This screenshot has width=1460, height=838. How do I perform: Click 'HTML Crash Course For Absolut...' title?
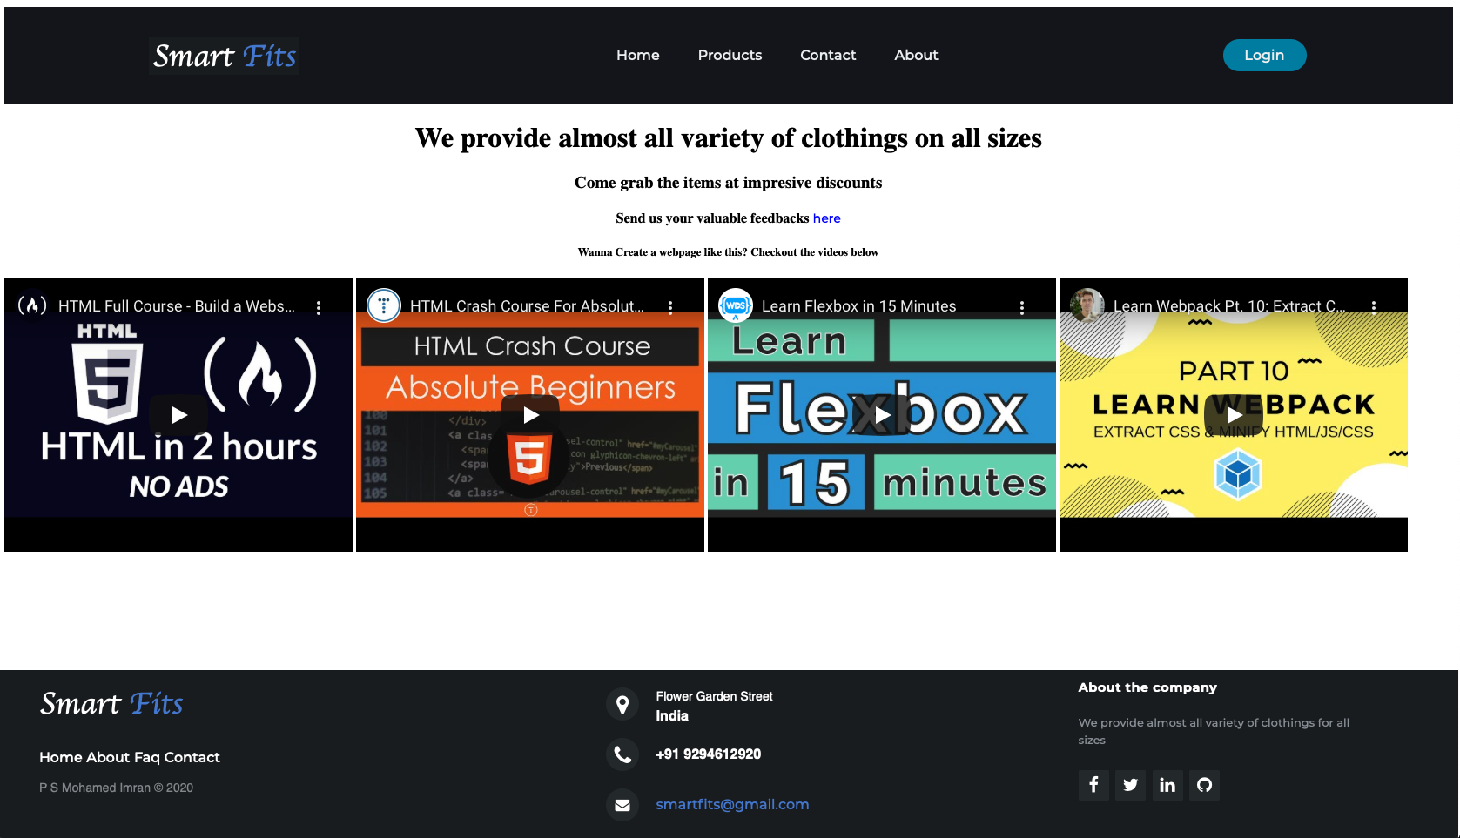(528, 306)
